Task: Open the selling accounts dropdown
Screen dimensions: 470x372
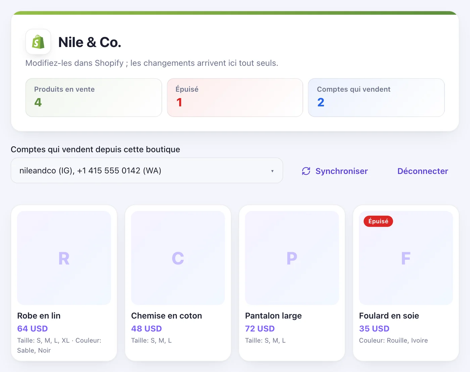Action: click(147, 171)
